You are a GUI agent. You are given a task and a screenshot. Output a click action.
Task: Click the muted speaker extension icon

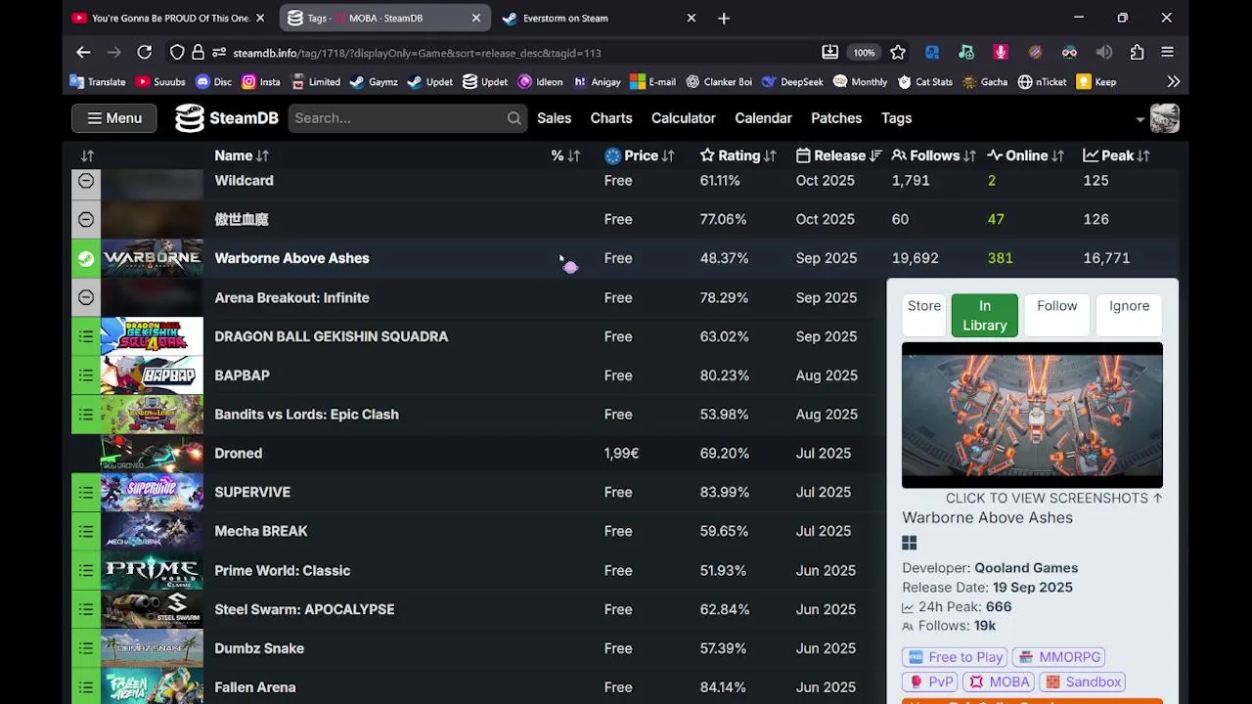[1103, 53]
